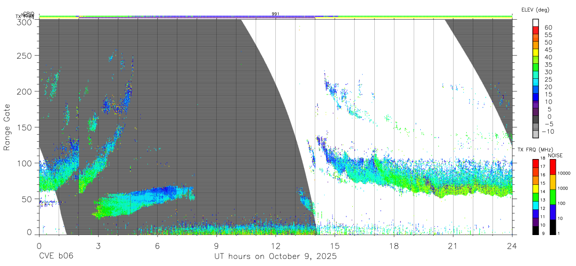Viewport: 576px width, 266px height.
Task: Click the 'Range Gate' y-axis label
Action: [x=7, y=128]
